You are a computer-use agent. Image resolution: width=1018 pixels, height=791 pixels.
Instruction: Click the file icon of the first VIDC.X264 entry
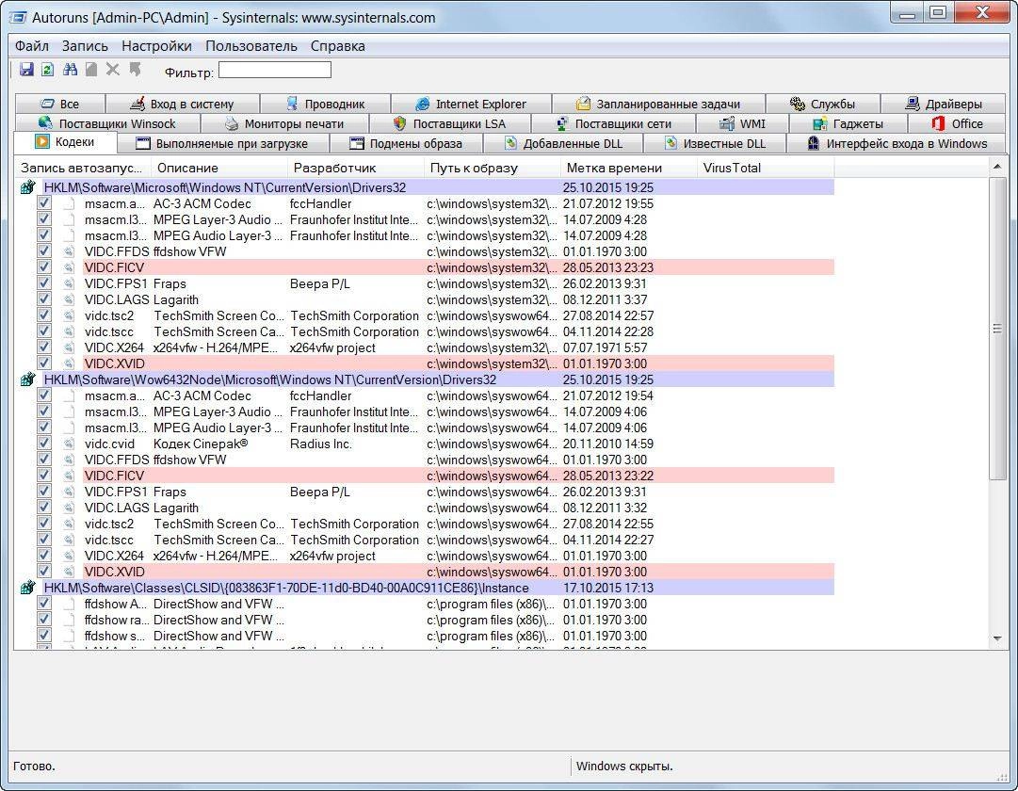click(69, 348)
